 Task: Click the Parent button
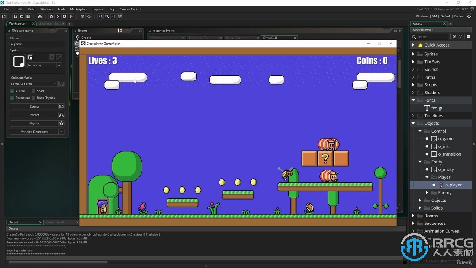34,115
